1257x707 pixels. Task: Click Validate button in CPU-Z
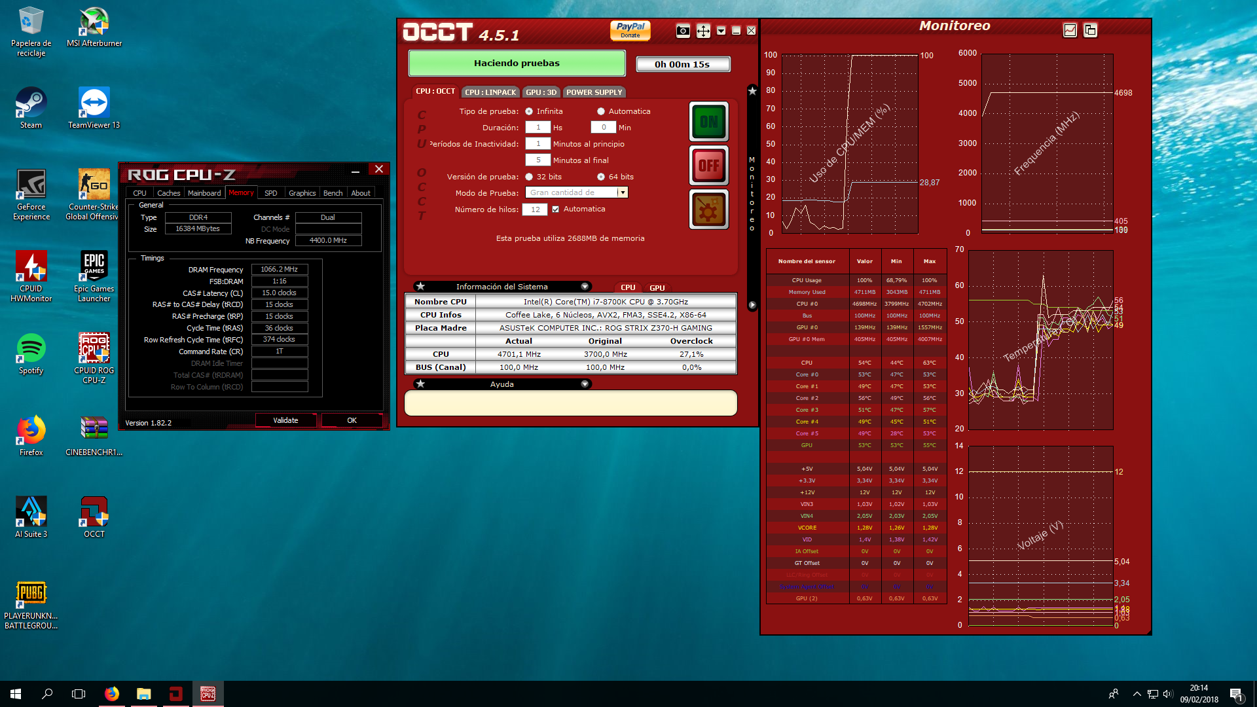click(285, 420)
